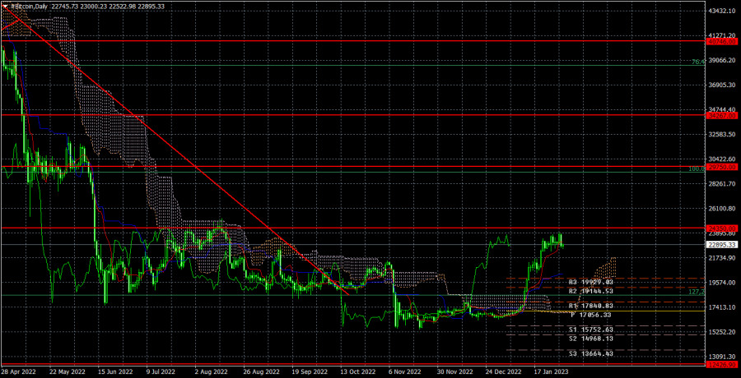
Task: Select the red 40746.00 price level tag
Action: [721, 42]
